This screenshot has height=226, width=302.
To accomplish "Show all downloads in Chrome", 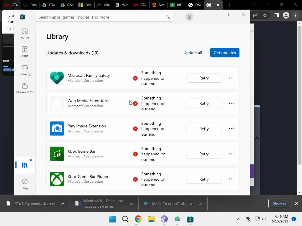I will pos(280,203).
